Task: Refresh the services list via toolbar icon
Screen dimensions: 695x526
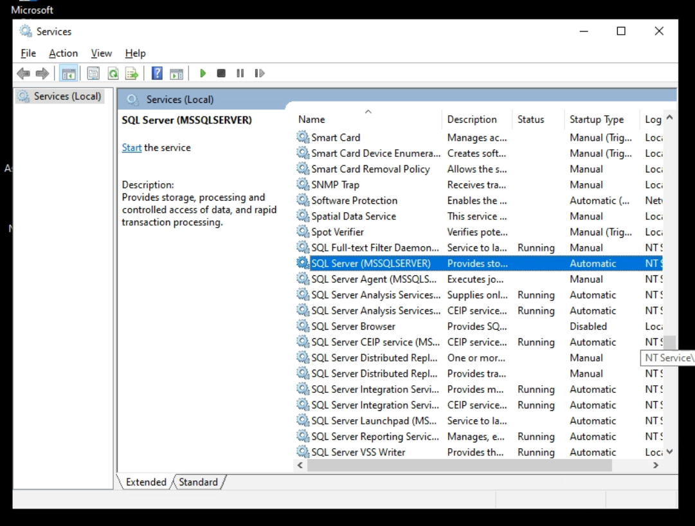Action: pyautogui.click(x=113, y=73)
